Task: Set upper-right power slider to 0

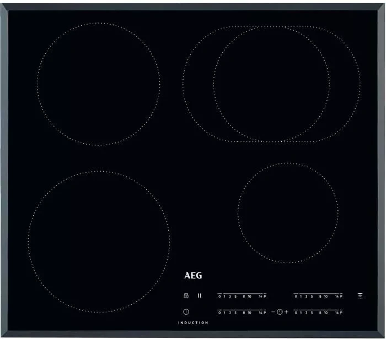Action: pyautogui.click(x=296, y=296)
